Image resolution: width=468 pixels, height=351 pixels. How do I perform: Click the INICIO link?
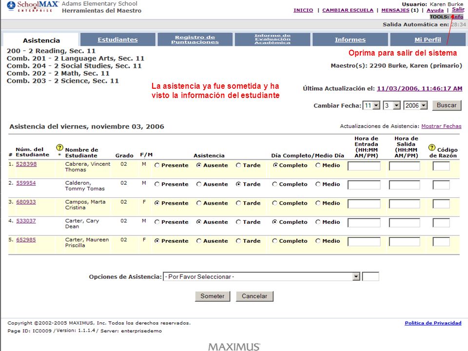(x=303, y=10)
